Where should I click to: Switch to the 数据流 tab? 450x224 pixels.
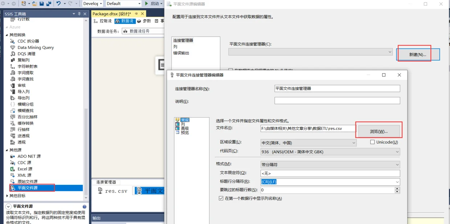125,21
